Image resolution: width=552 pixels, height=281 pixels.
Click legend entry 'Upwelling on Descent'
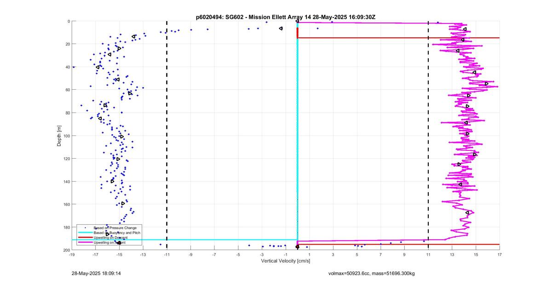[x=111, y=238]
